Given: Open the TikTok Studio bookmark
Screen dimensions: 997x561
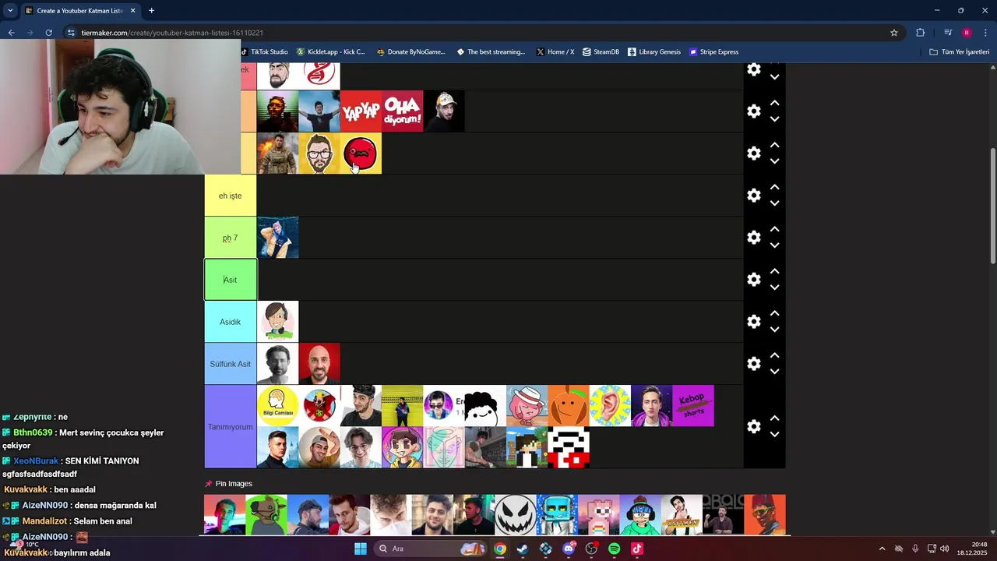Looking at the screenshot, I should click(265, 52).
